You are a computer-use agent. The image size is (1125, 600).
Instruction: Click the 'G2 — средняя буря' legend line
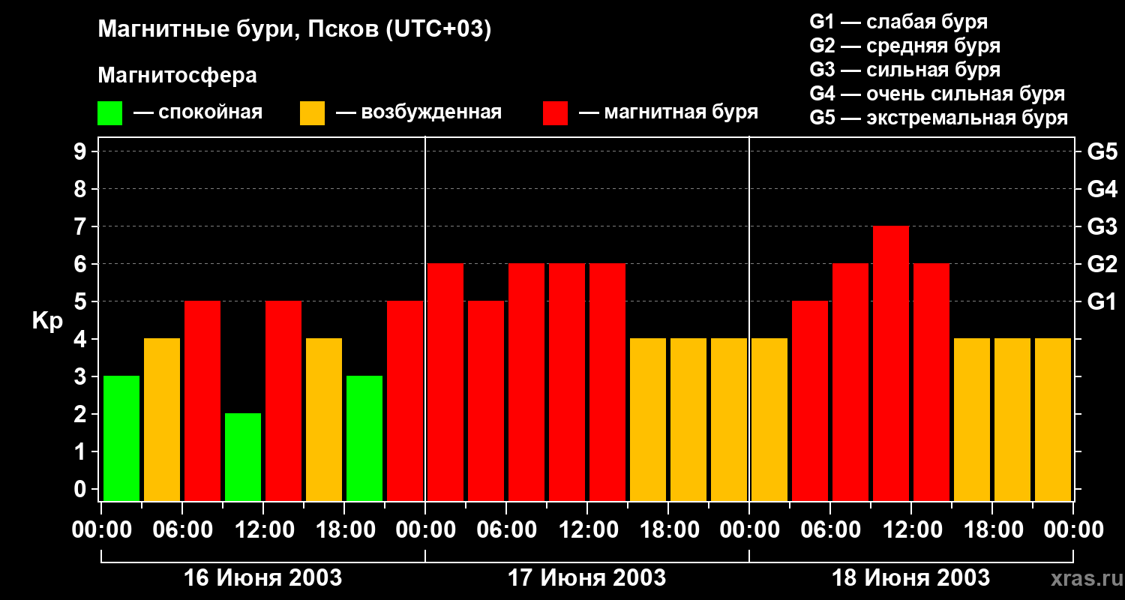coord(904,46)
